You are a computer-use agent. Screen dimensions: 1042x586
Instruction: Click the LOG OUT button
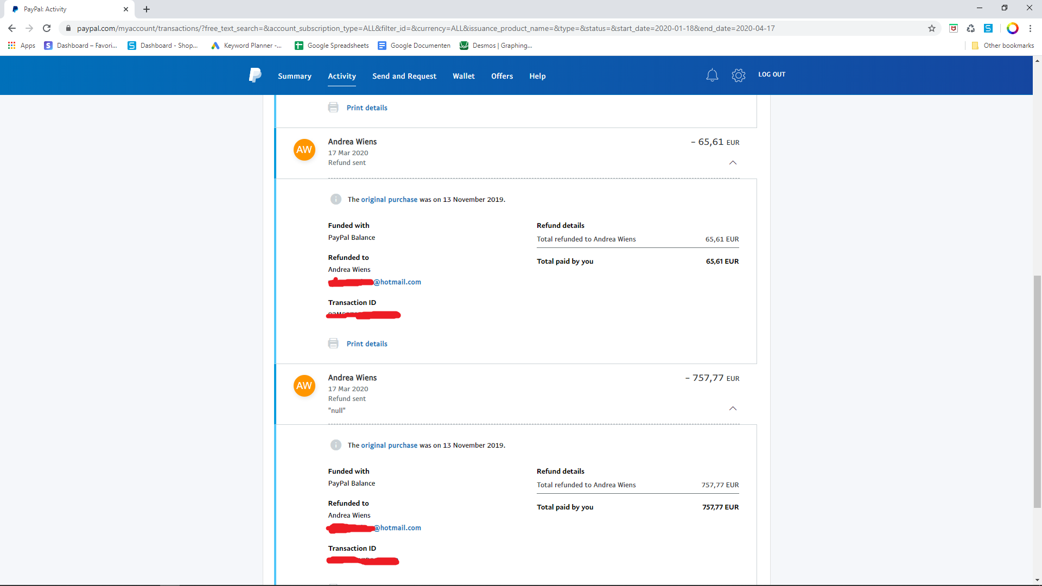(772, 74)
